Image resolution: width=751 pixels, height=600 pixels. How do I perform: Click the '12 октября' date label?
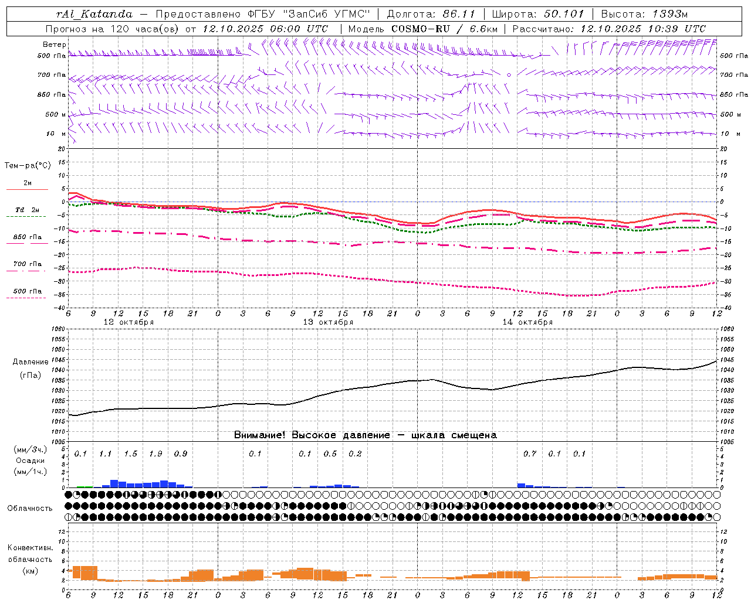pos(128,322)
